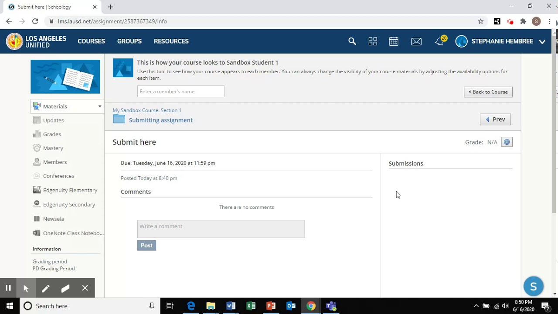Open PowerPoint from the taskbar

tap(271, 306)
